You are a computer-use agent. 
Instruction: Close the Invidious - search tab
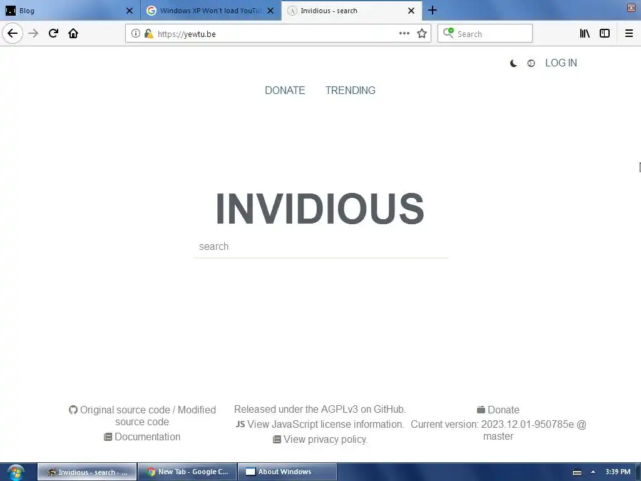pyautogui.click(x=411, y=11)
